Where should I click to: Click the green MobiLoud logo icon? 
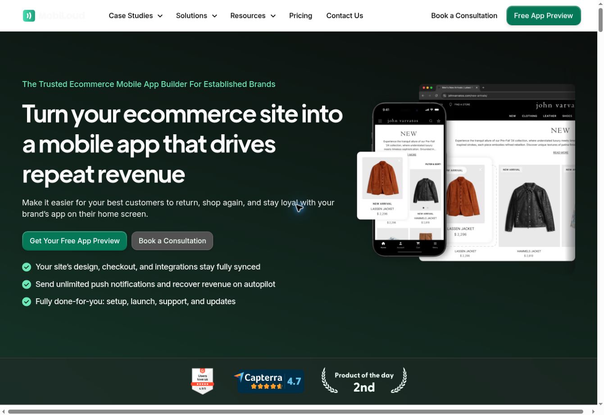pos(29,16)
